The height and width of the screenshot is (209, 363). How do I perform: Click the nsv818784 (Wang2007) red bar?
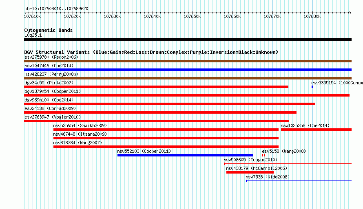(166, 147)
